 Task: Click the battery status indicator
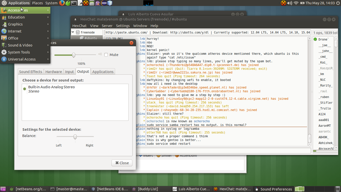302,3
